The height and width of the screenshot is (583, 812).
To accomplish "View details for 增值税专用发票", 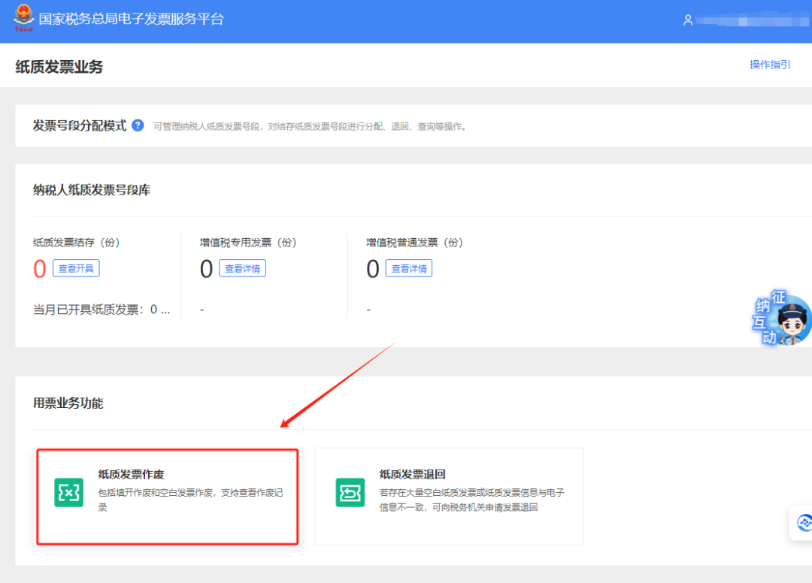I will tap(242, 268).
